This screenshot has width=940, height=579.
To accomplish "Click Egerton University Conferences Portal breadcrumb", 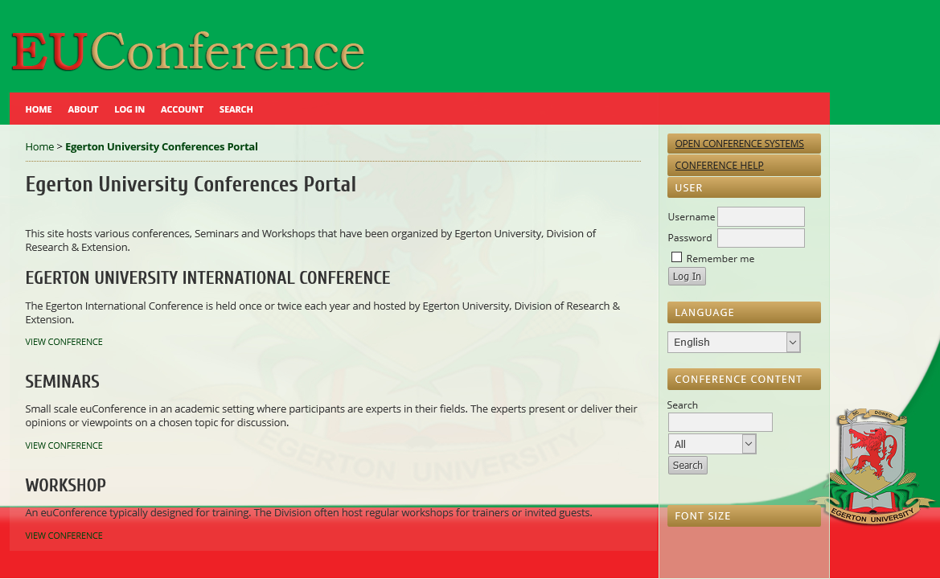I will tap(162, 146).
